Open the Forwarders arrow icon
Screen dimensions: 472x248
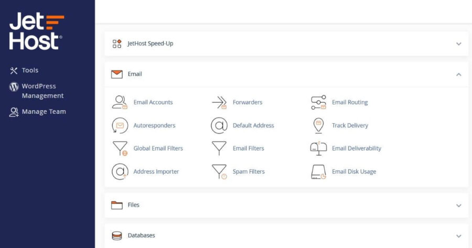tap(219, 102)
